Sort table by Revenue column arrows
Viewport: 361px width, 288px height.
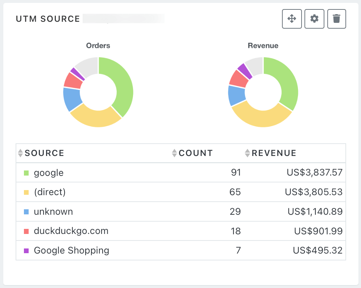[x=248, y=153]
